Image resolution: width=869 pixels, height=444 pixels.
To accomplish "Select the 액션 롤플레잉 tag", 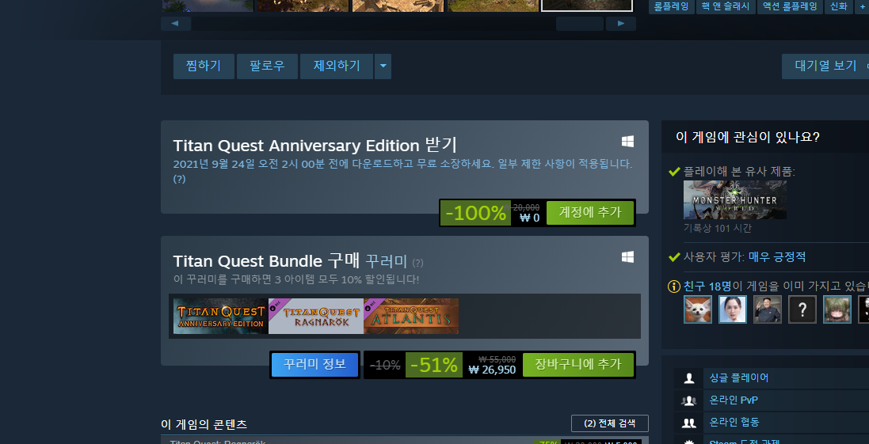I will click(789, 6).
